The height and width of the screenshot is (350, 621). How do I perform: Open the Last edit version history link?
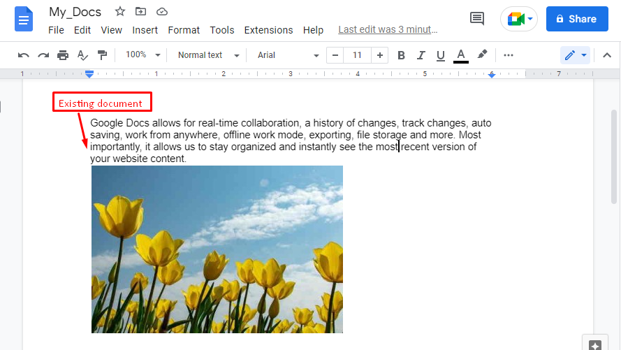[388, 30]
